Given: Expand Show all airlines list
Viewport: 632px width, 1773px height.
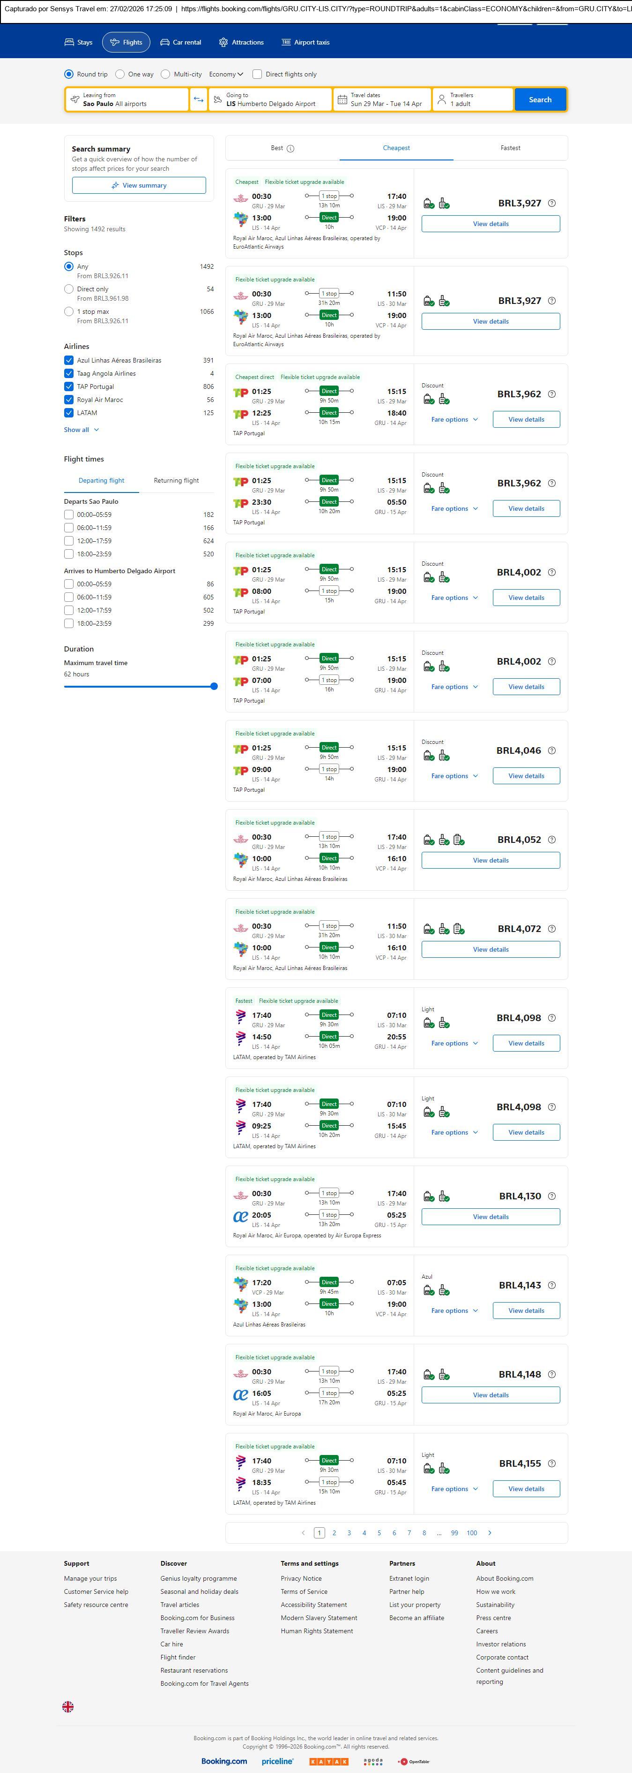Looking at the screenshot, I should click(x=81, y=430).
